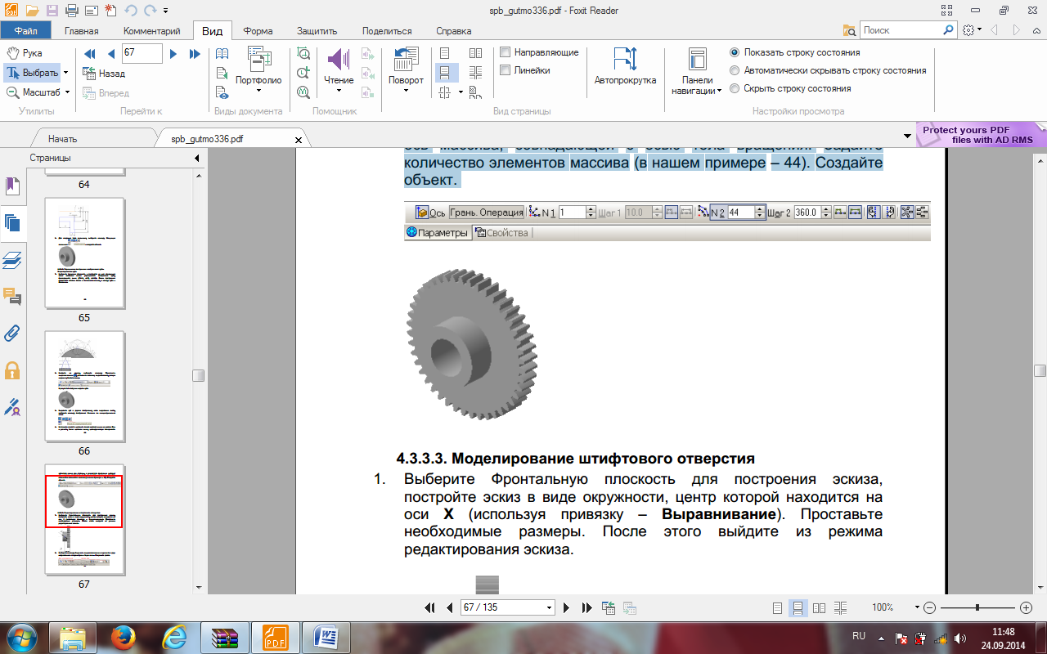This screenshot has height=654, width=1047.
Task: Go to previous page in the status bar
Action: (x=449, y=607)
